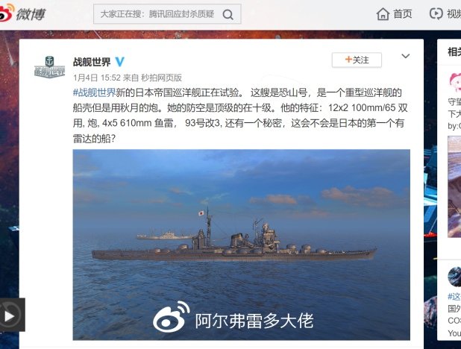Open the home page house icon

coord(383,14)
